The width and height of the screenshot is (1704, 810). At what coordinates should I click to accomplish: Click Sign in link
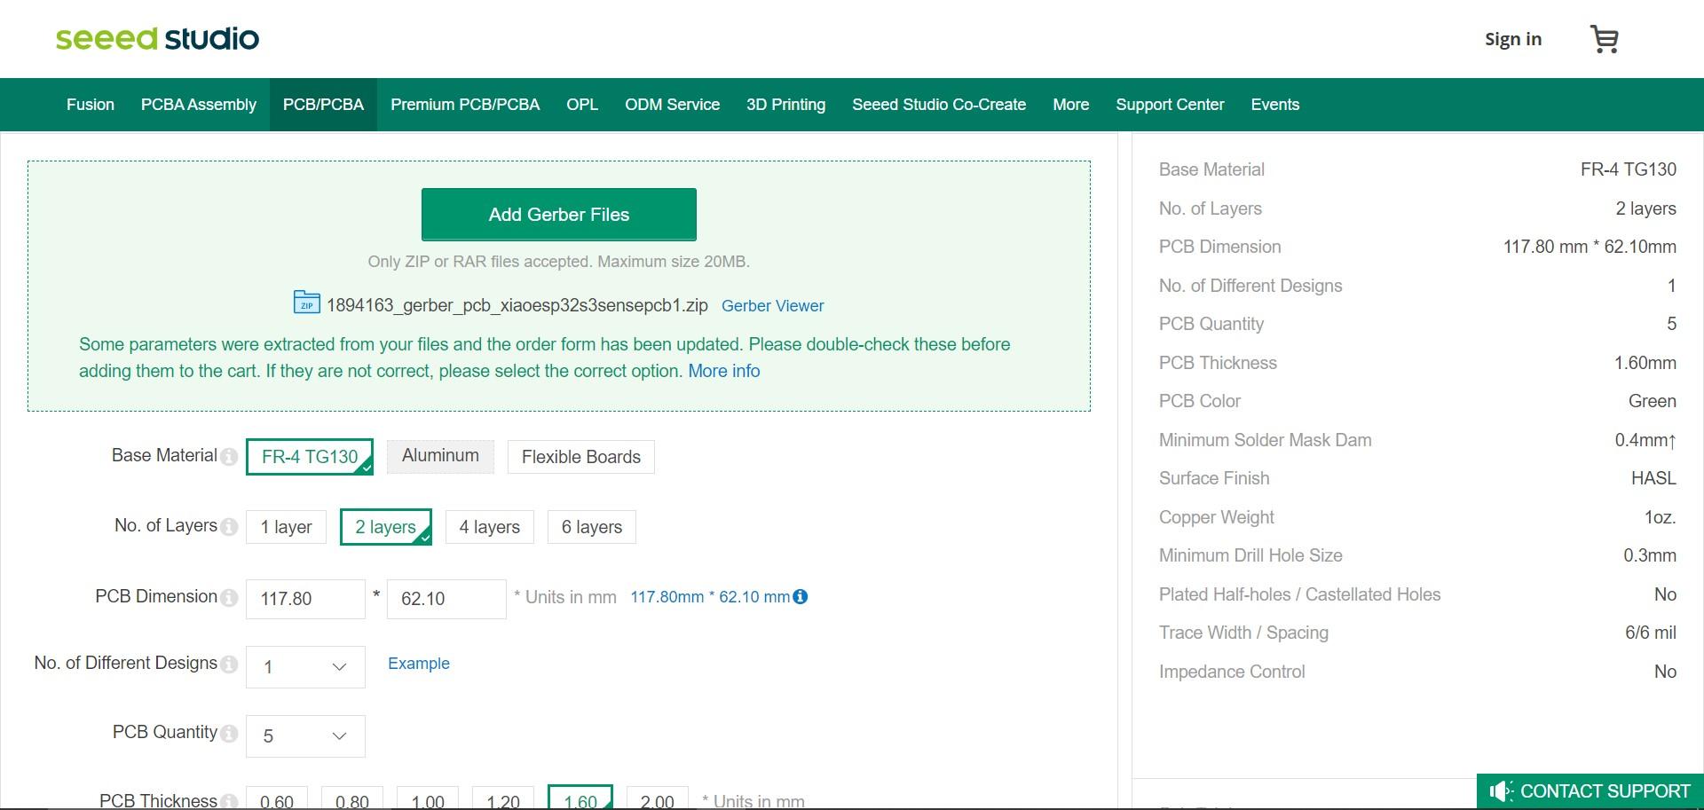[1513, 39]
